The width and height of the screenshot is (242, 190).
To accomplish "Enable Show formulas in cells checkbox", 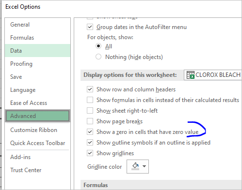I will coord(90,100).
